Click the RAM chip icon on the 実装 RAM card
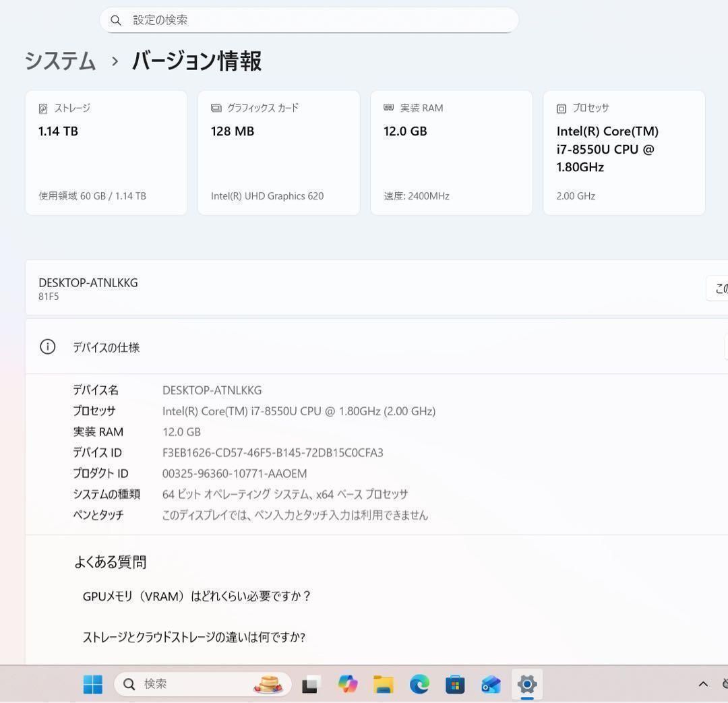 click(389, 108)
